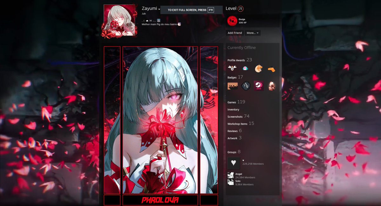The width and height of the screenshot is (381, 206).
Task: Open the 100+ games badge icon
Action: 232,86
